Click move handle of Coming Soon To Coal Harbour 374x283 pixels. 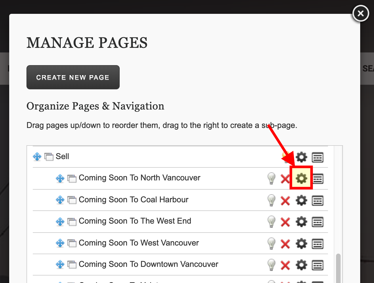pos(60,200)
